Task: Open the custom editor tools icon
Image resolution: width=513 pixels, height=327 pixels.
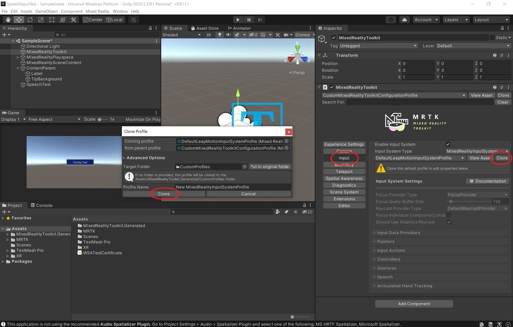Action: click(x=74, y=20)
